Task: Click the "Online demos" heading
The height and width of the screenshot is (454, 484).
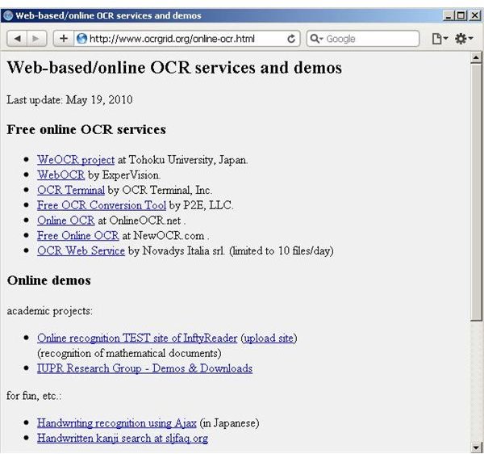Action: [48, 280]
